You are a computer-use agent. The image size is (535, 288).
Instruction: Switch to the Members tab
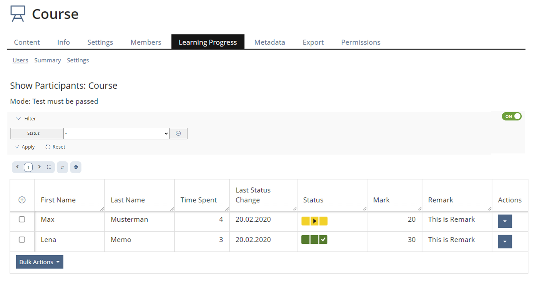point(146,42)
